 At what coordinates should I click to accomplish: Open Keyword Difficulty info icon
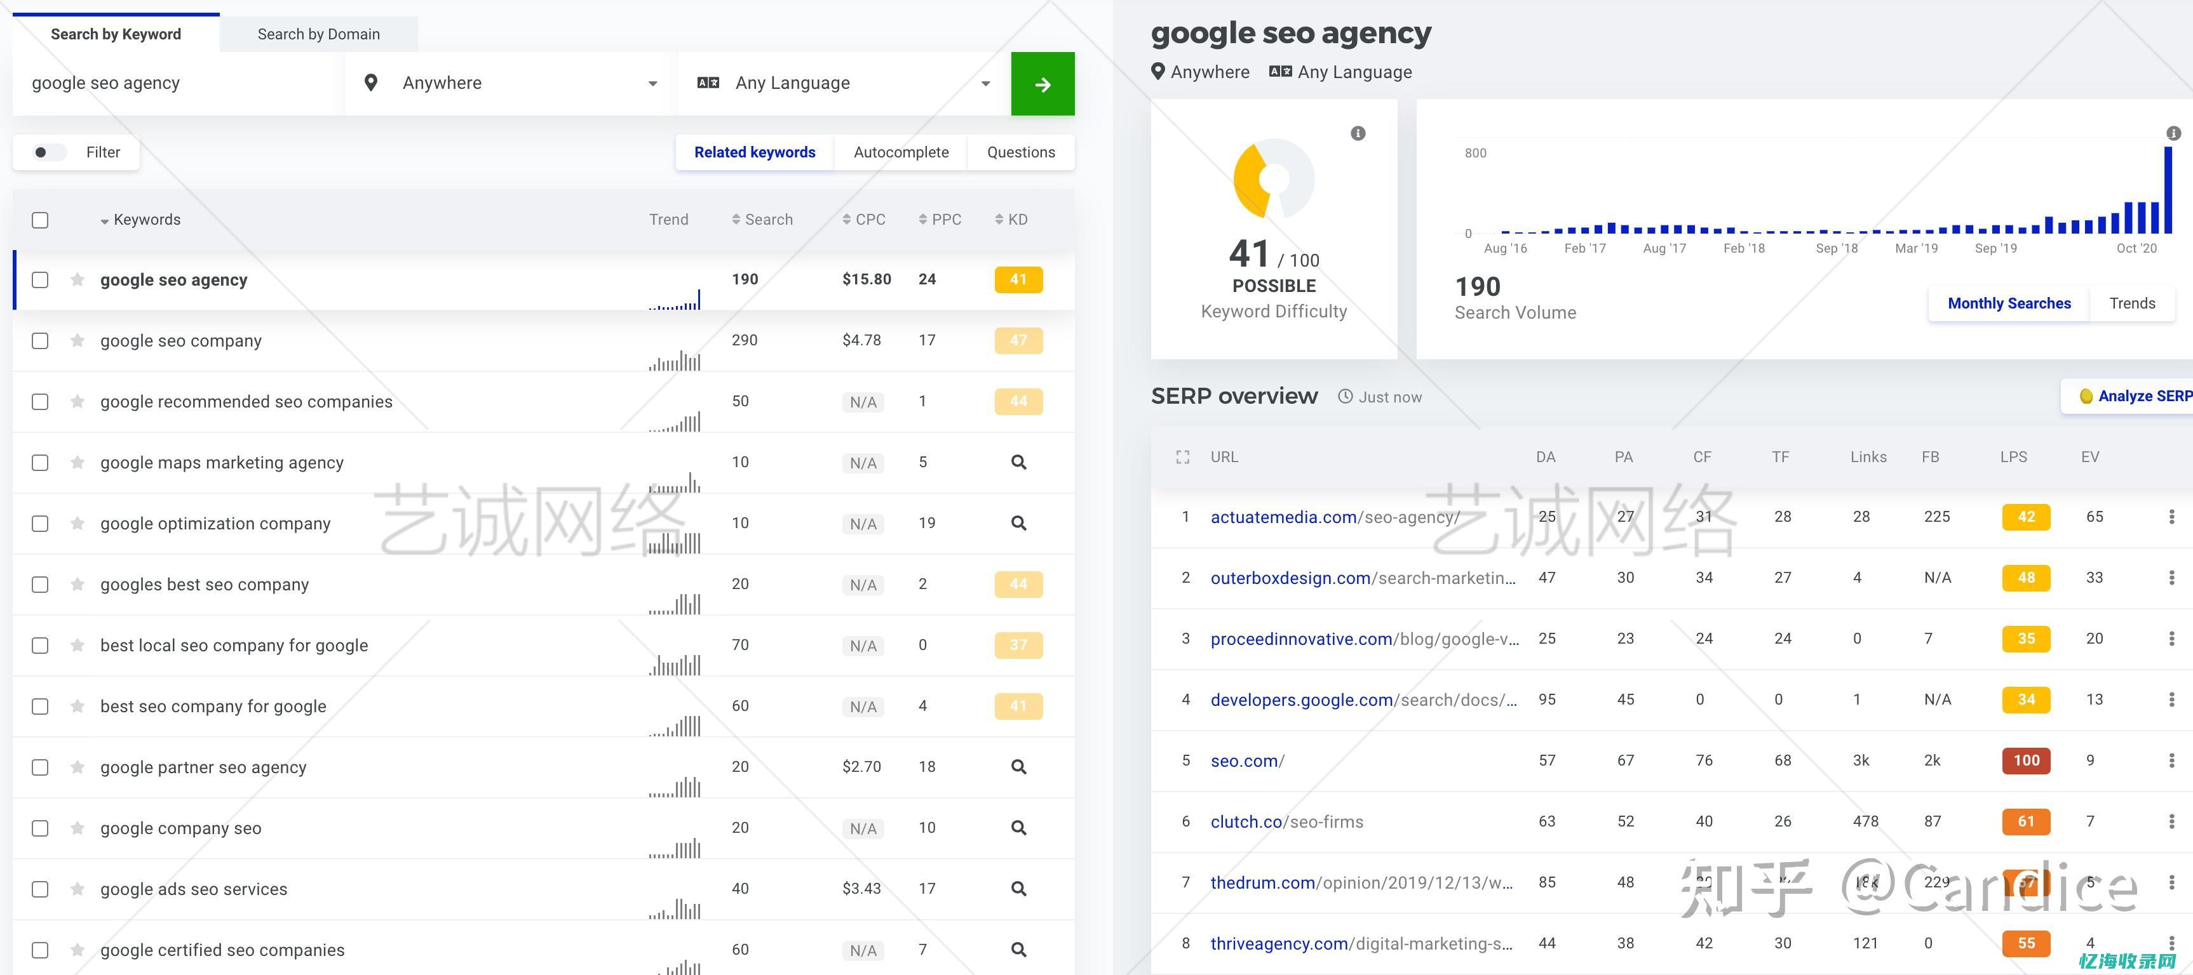click(1358, 133)
